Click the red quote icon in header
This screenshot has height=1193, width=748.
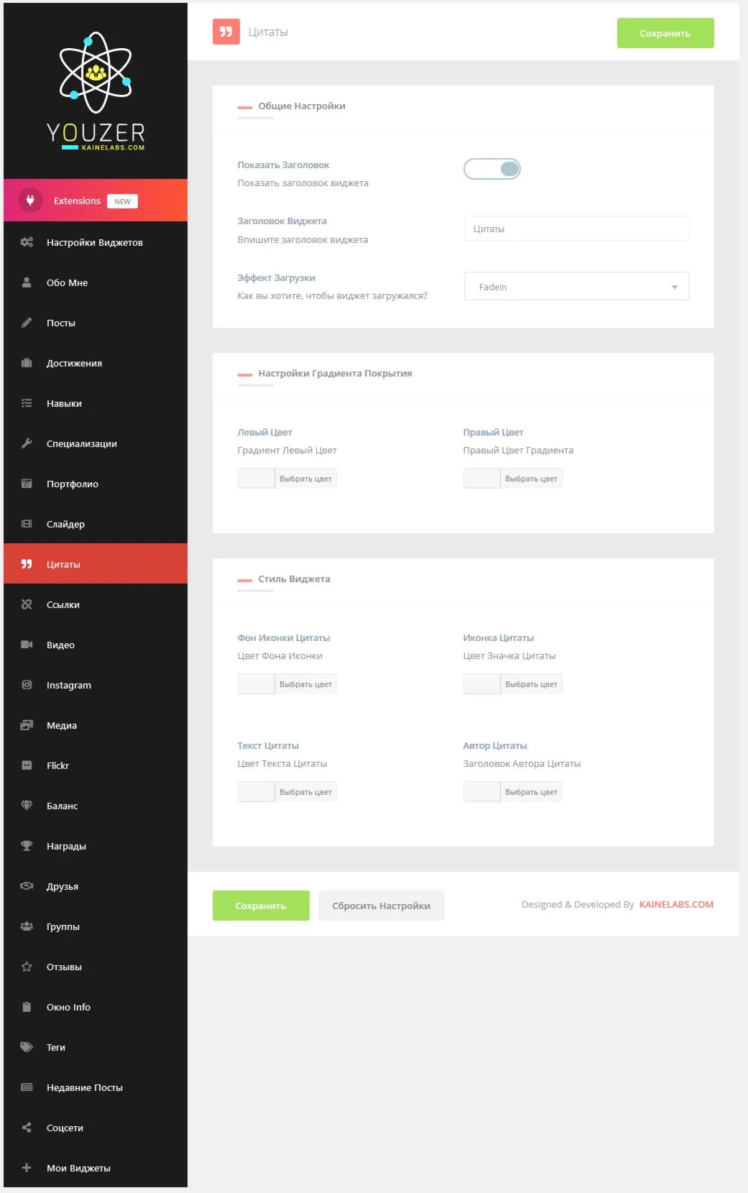[x=226, y=32]
